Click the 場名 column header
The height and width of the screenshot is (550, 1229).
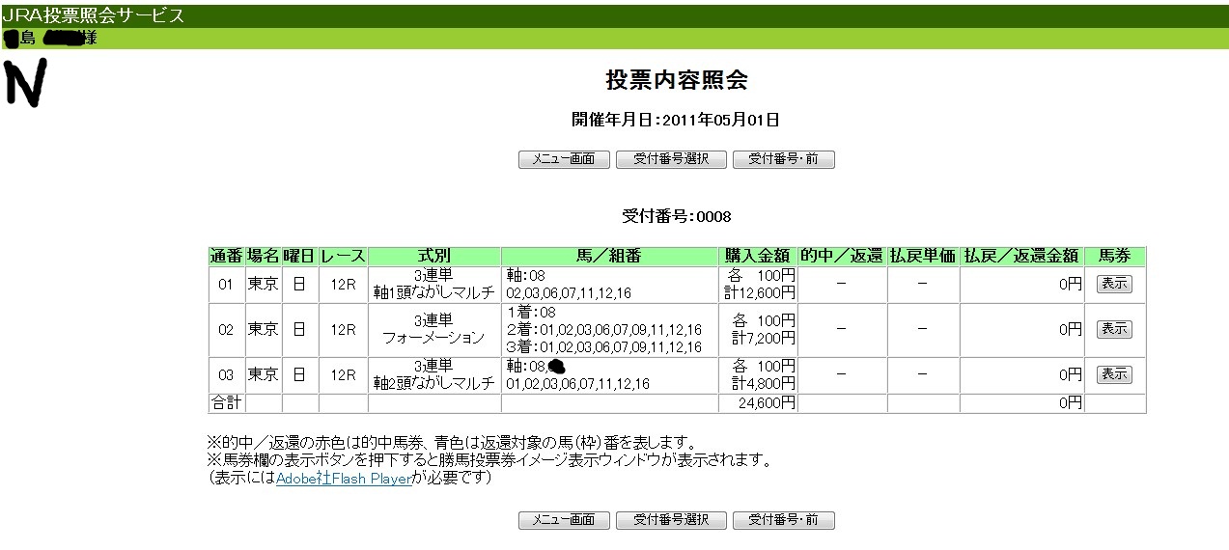coord(264,257)
